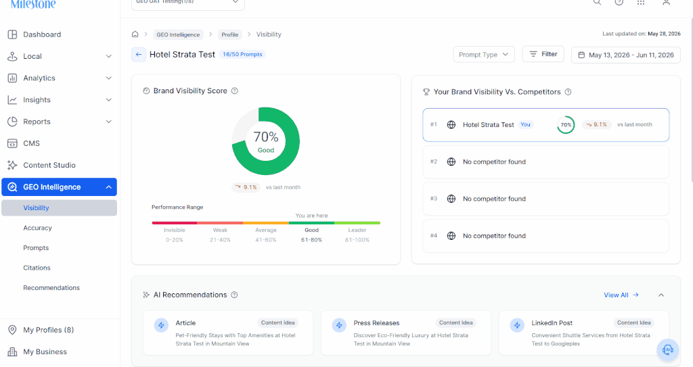
Task: Click the My Business building icon
Action: point(12,351)
